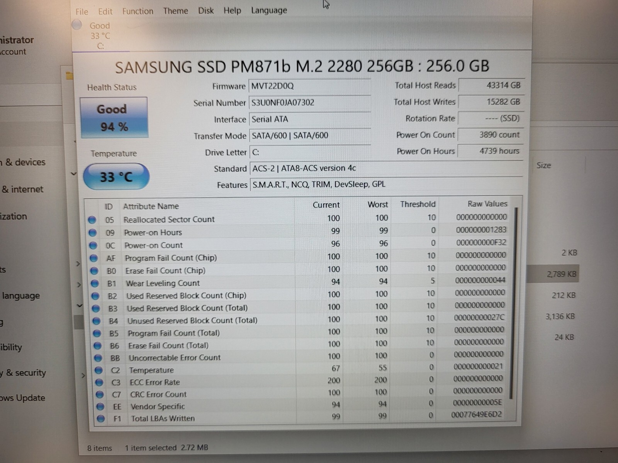Screen dimensions: 618x463
Task: Open the Disk menu
Action: click(206, 10)
